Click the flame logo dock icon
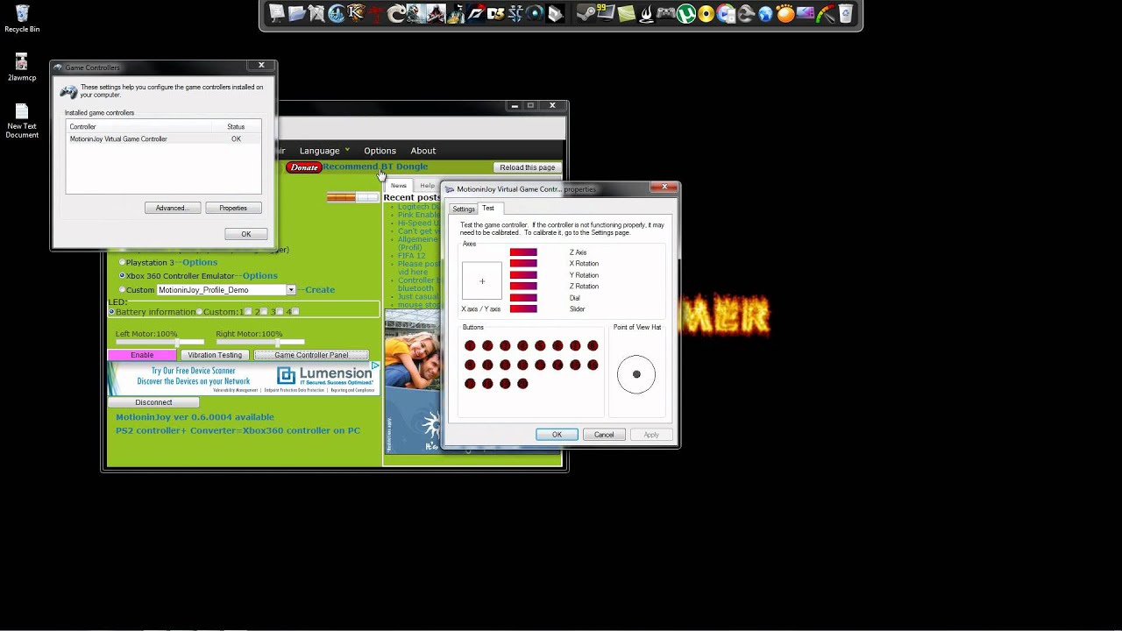This screenshot has height=631, width=1122. [647, 13]
